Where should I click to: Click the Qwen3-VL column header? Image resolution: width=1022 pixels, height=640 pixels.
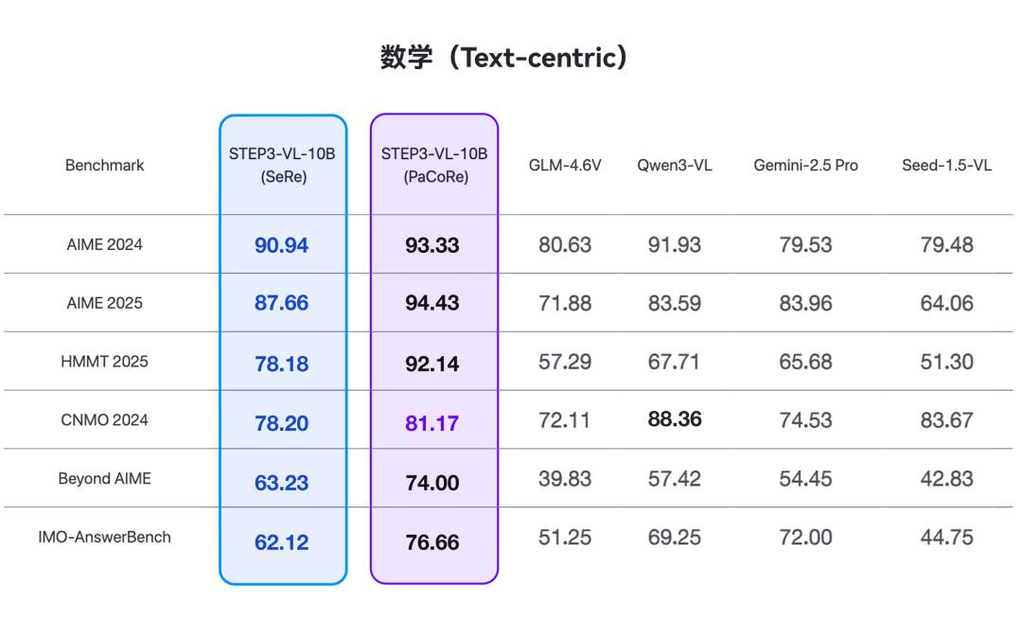point(675,165)
